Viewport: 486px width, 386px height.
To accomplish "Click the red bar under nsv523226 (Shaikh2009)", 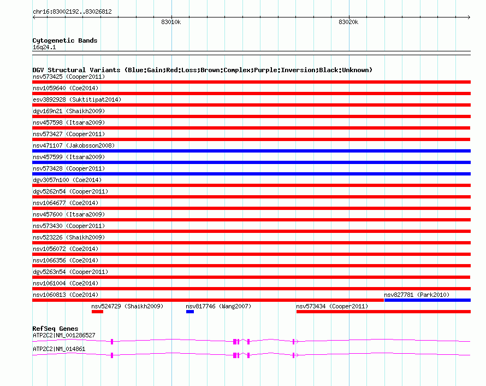I will 251,243.
